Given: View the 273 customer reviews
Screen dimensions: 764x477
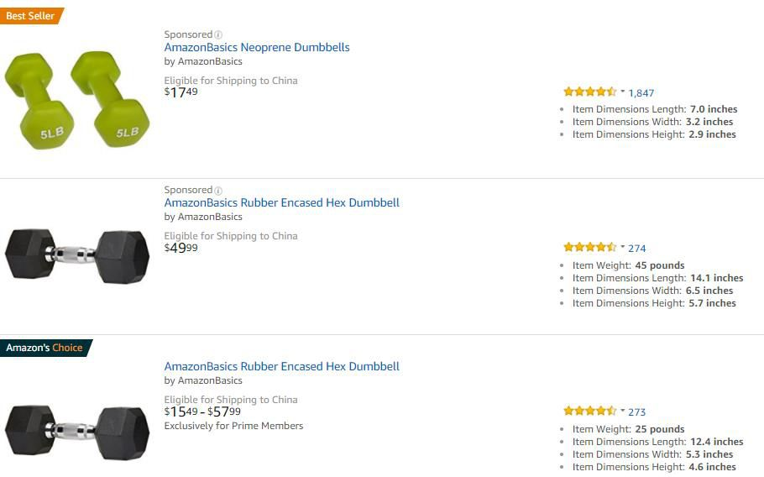Looking at the screenshot, I should pyautogui.click(x=637, y=412).
